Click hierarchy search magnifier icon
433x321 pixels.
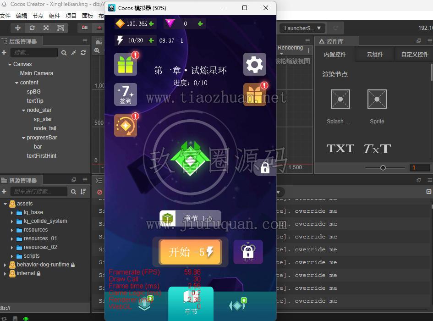coord(64,53)
